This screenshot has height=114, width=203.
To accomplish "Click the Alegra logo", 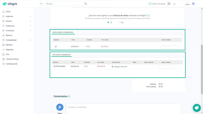I will 10,4.
